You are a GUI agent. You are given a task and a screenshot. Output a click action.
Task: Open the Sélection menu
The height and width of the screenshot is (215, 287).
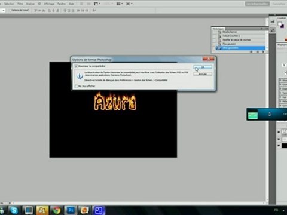9,4
